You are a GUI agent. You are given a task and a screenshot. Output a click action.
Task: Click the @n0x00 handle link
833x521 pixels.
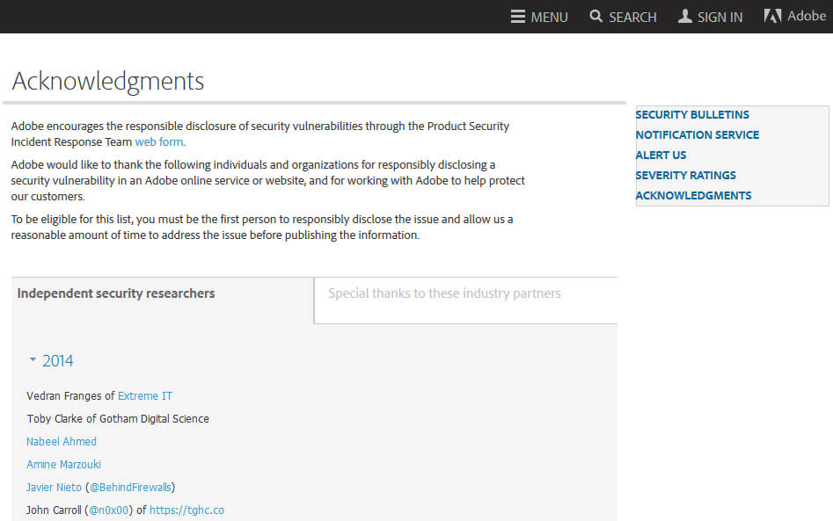(x=109, y=510)
